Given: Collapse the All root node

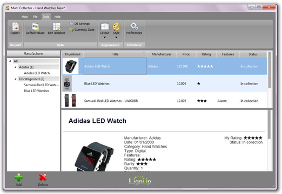Looking at the screenshot, I should 10,61.
